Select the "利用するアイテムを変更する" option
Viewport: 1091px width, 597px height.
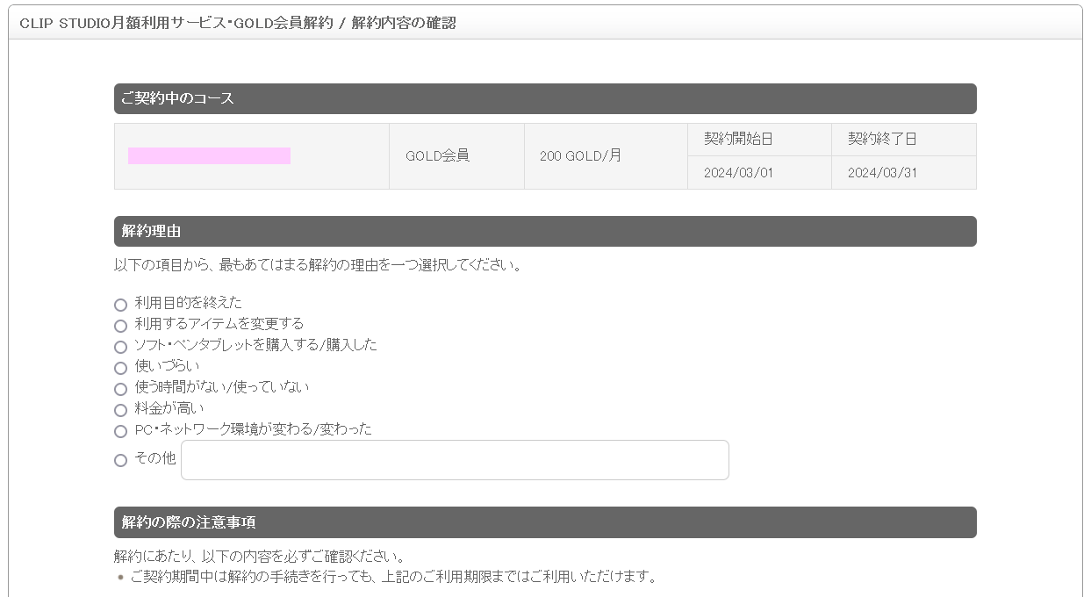click(x=120, y=325)
